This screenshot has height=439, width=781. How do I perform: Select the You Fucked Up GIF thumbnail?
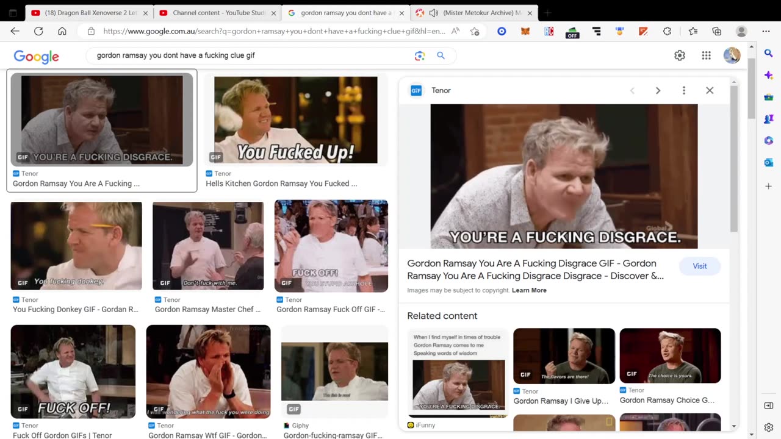pyautogui.click(x=296, y=120)
